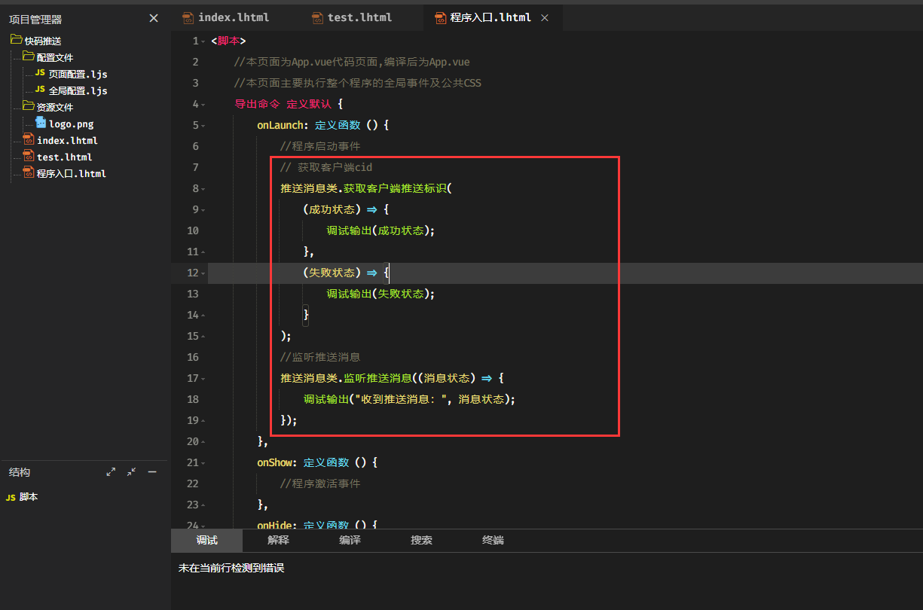This screenshot has width=923, height=610.
Task: Click the JS icon of 页面配置.ljs
Action: [40, 73]
